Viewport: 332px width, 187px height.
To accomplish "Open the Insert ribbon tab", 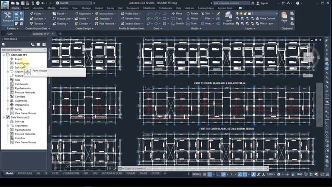I will coord(26,8).
